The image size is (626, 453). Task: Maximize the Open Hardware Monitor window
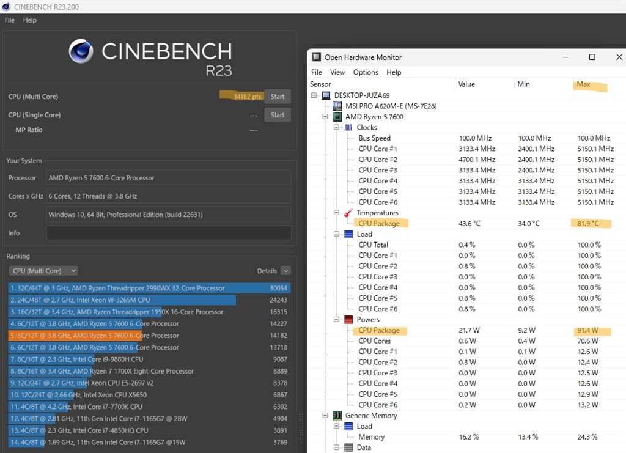(x=592, y=57)
